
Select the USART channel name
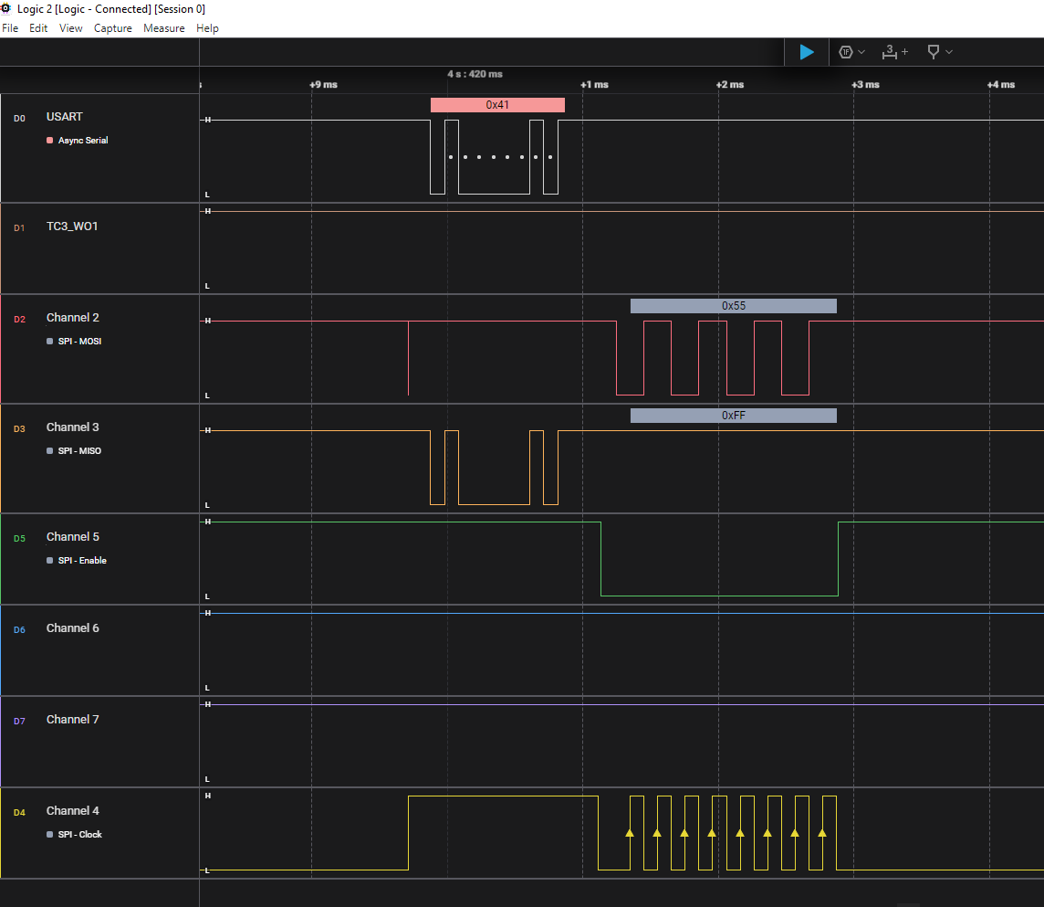[65, 117]
